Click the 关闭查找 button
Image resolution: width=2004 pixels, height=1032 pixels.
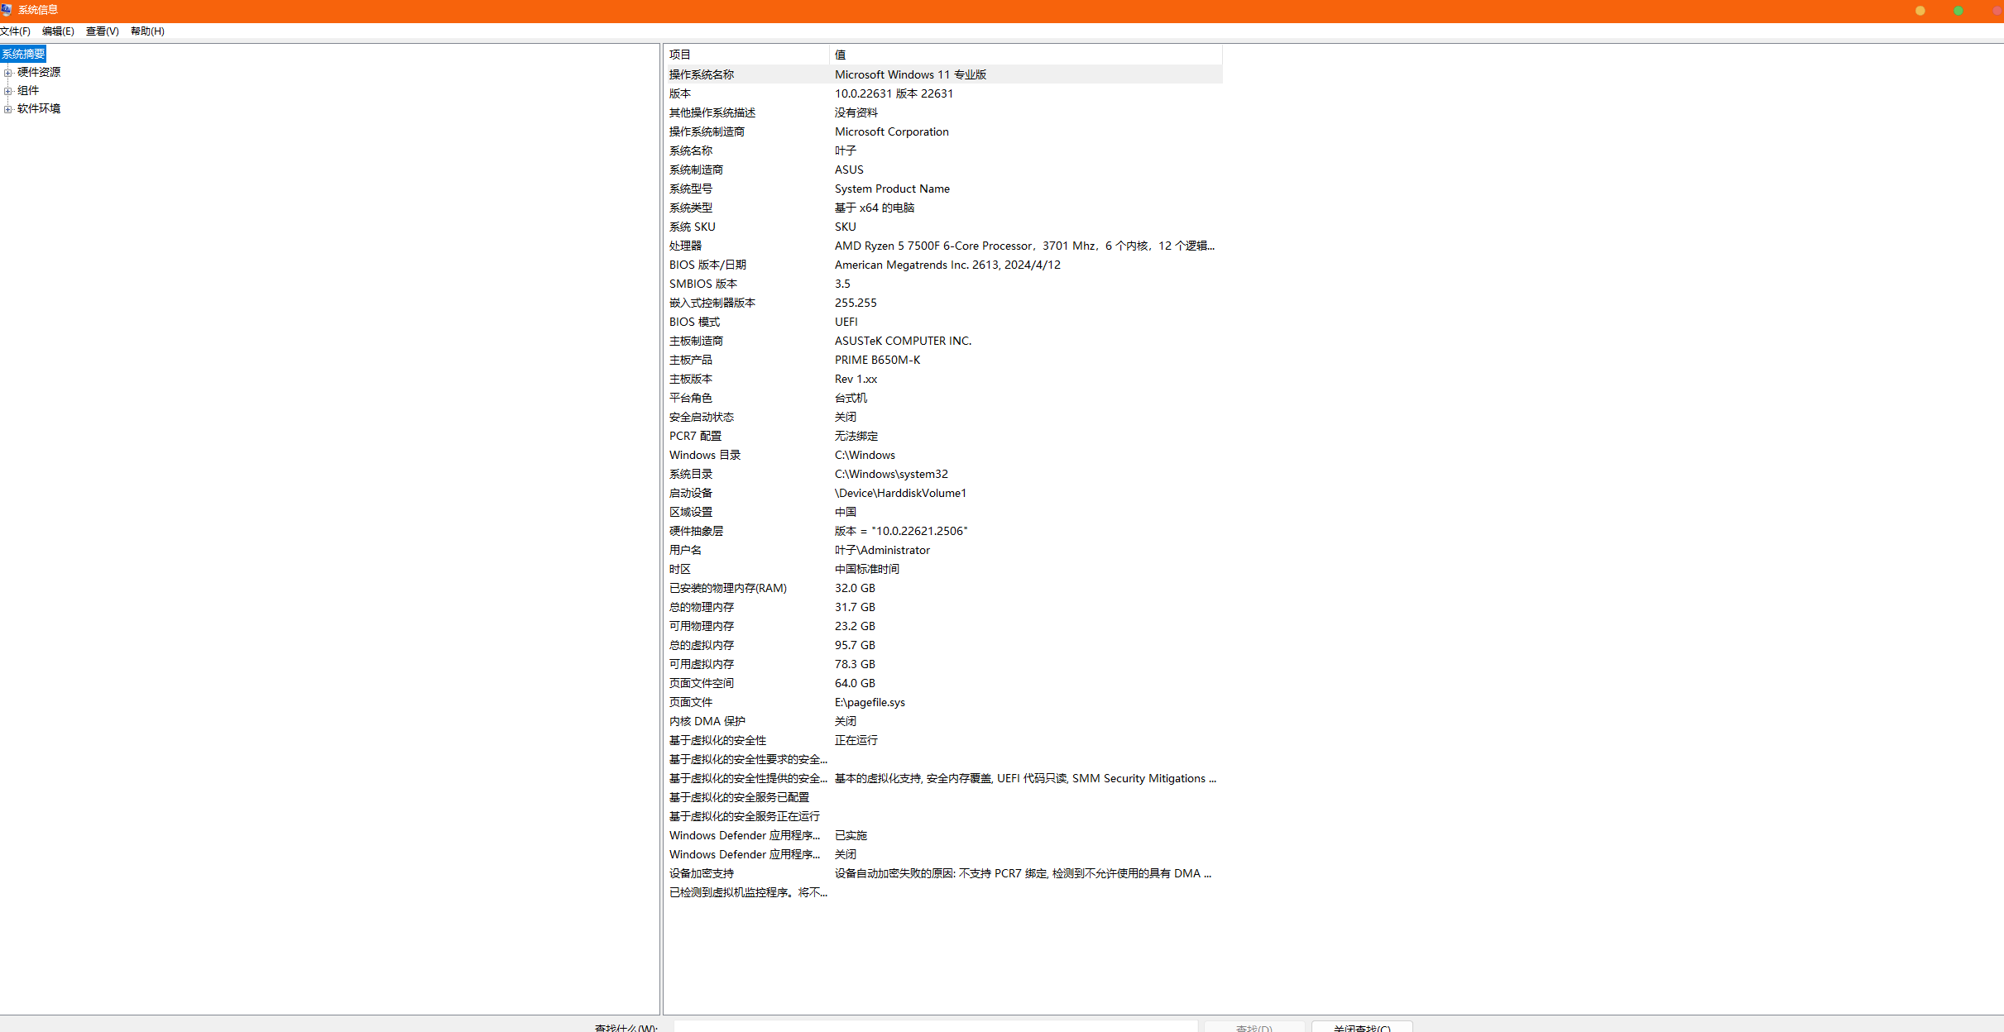[1361, 1027]
